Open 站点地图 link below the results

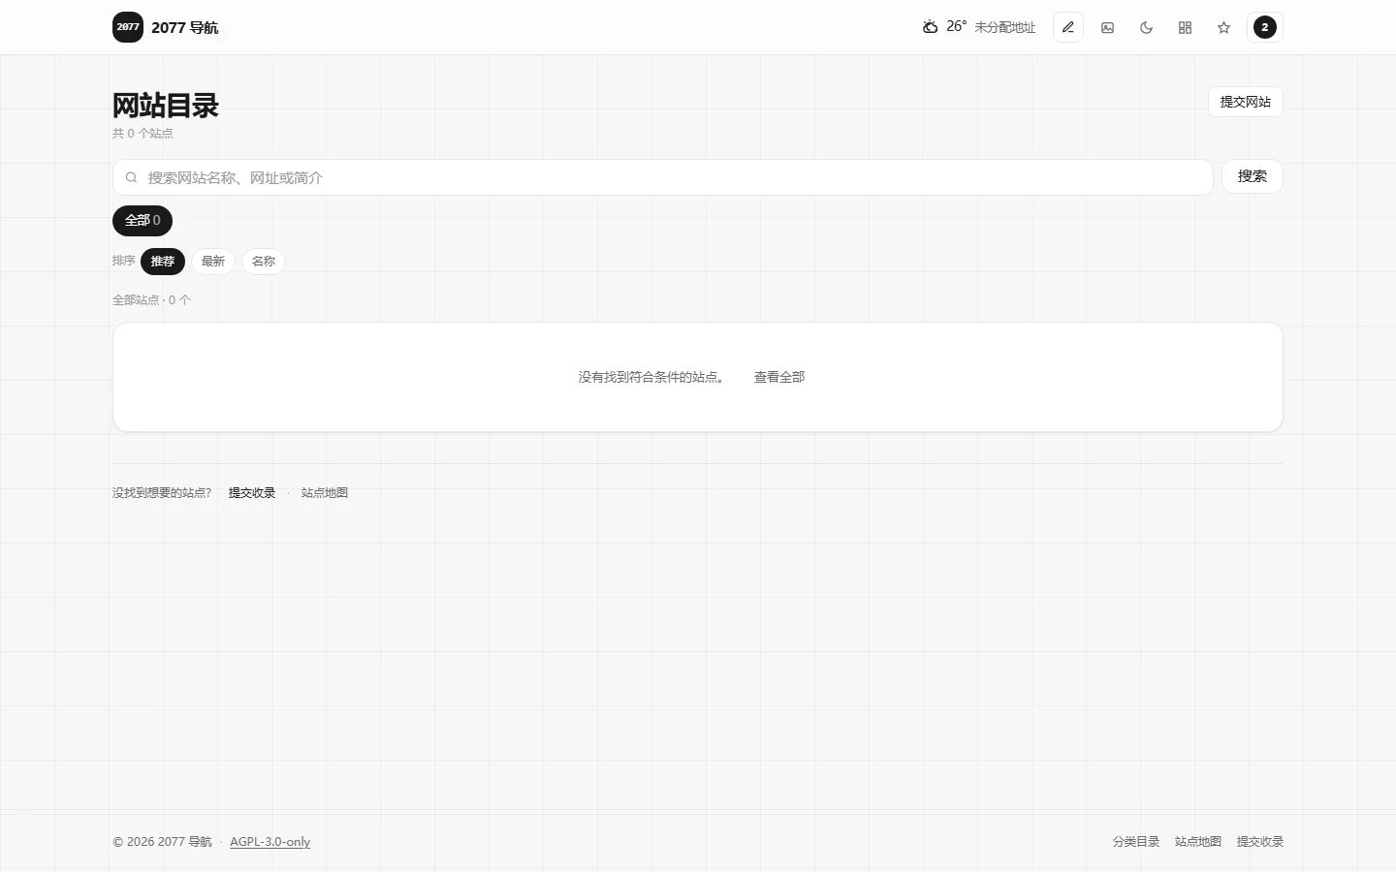[325, 492]
